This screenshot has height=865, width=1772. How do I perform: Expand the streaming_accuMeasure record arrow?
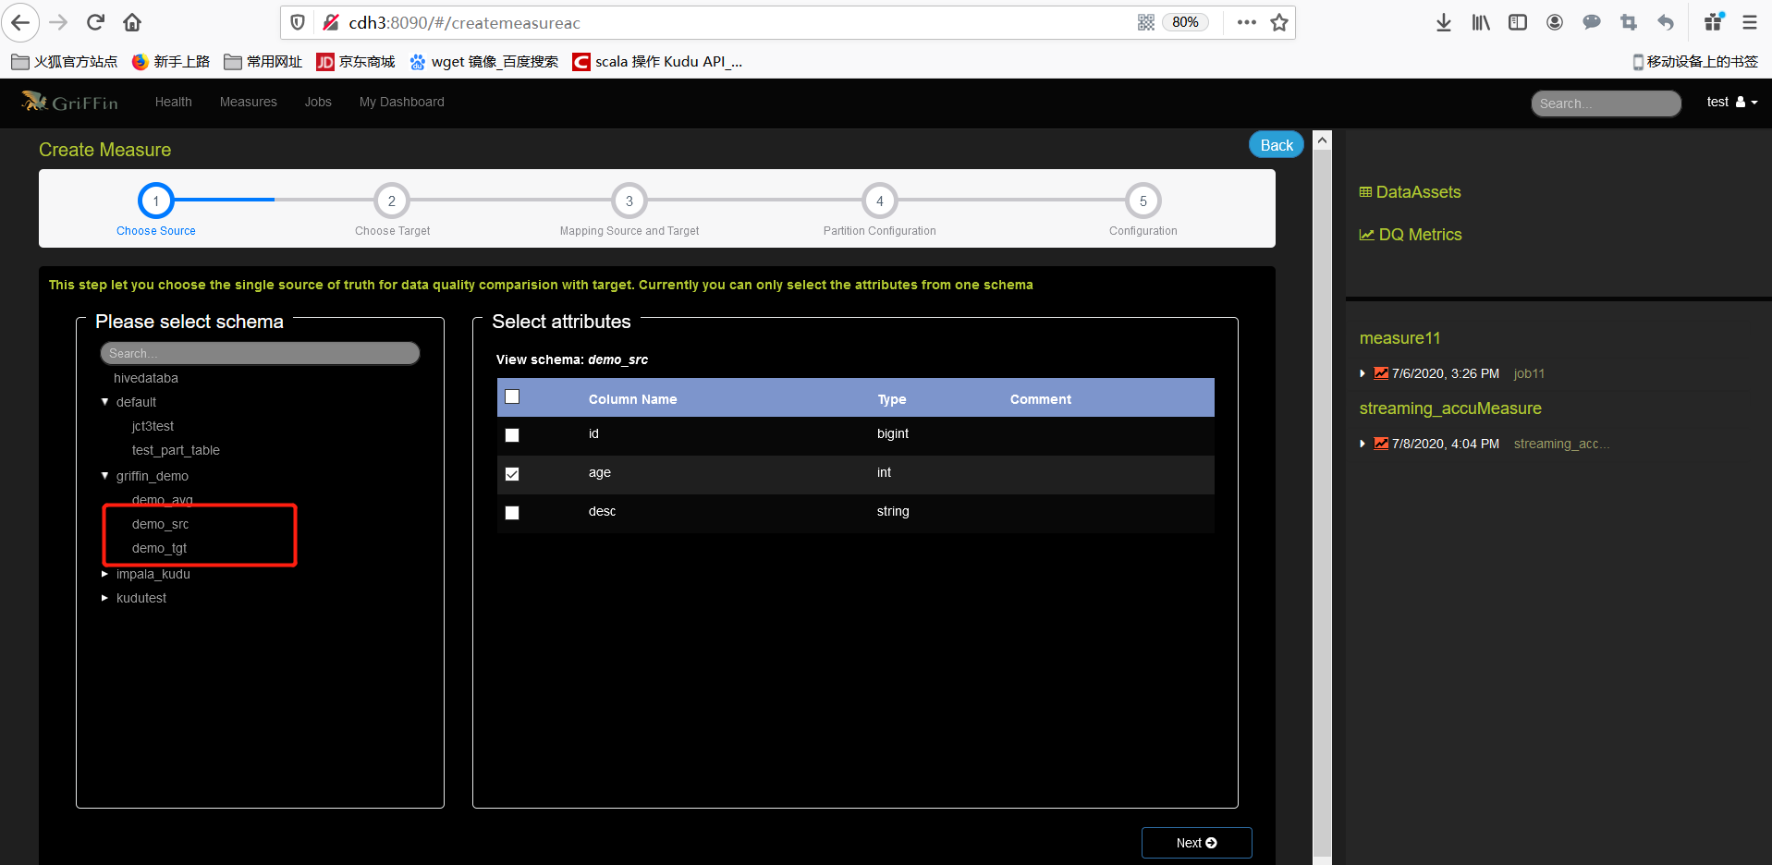click(1363, 444)
